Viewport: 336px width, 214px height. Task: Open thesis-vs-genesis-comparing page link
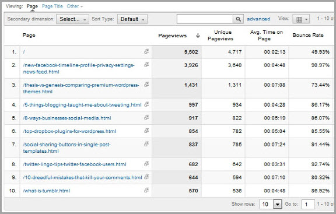click(81, 88)
